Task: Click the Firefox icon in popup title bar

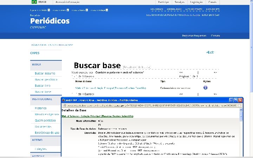Action: click(x=64, y=100)
